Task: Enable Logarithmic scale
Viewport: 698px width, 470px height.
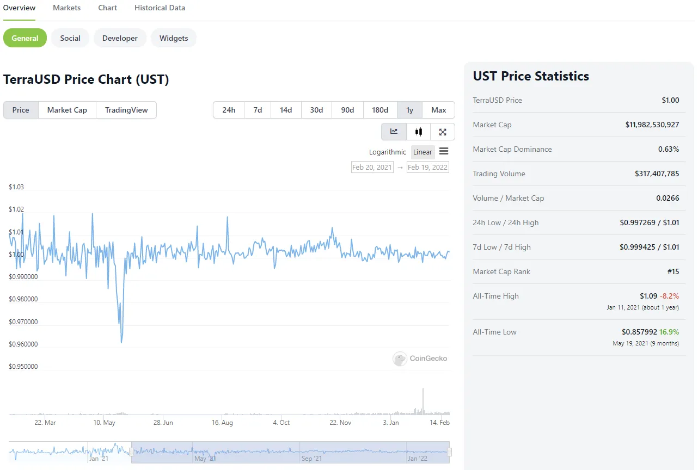Action: [388, 152]
